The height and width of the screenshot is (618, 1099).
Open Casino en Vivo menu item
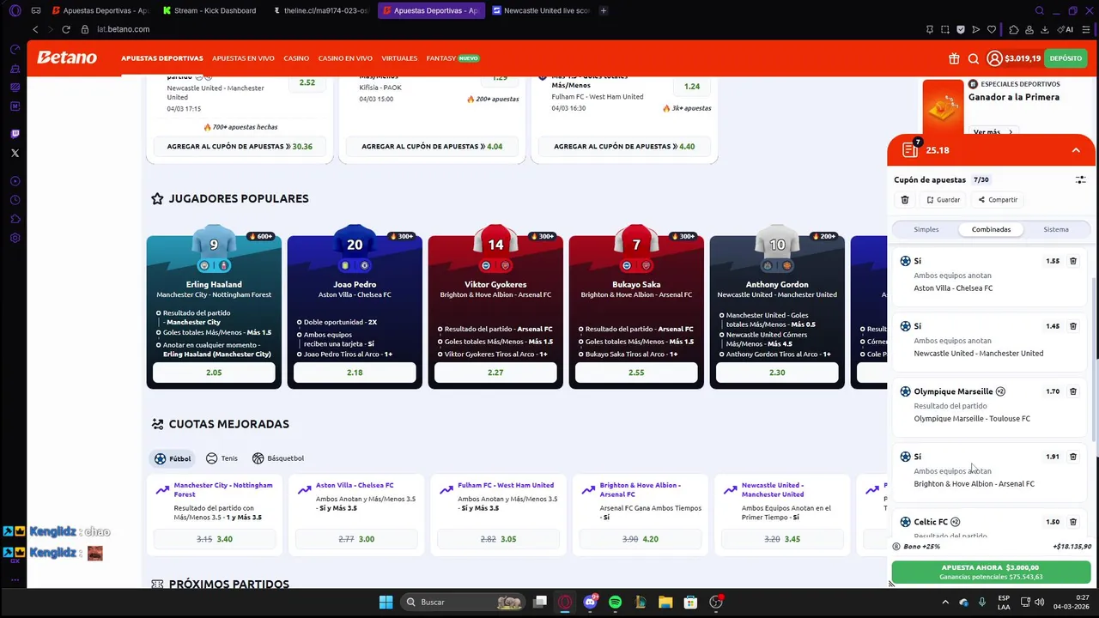tap(345, 58)
